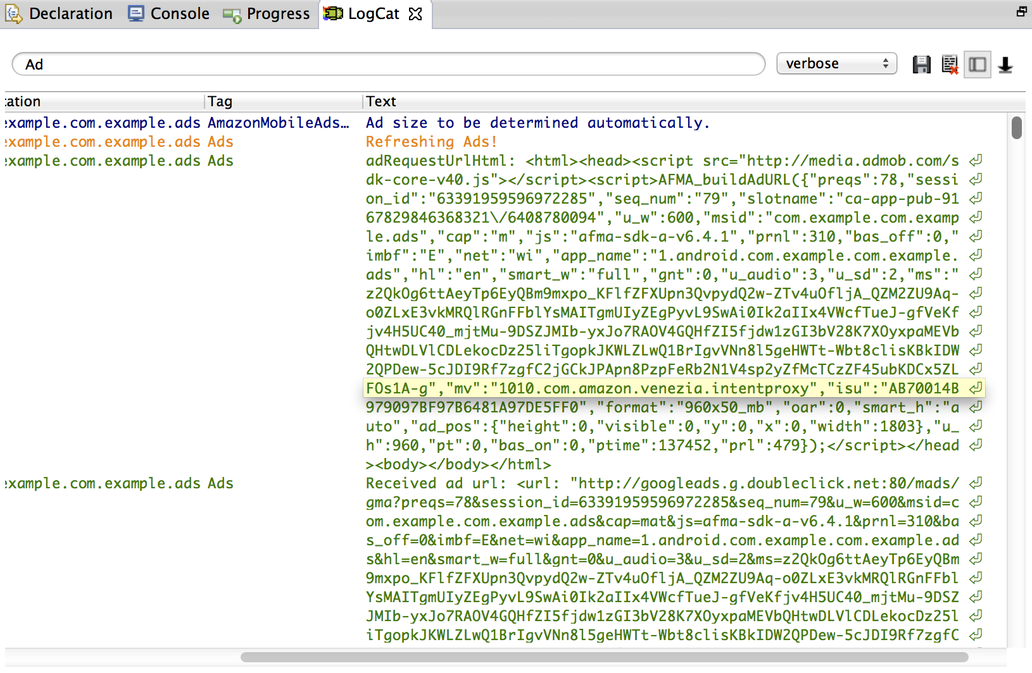
Task: Click the horizontal scrollbar thumb
Action: point(604,657)
